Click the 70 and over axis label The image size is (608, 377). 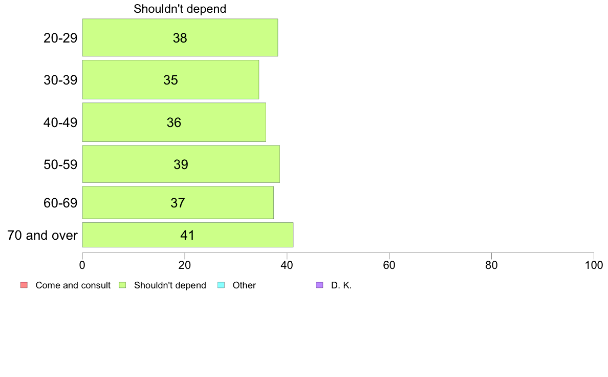pyautogui.click(x=42, y=235)
